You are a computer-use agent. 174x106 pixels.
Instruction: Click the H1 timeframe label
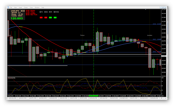tap(50, 12)
